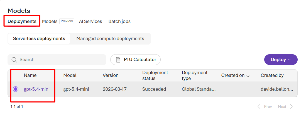Sort by the Version column header

(111, 75)
